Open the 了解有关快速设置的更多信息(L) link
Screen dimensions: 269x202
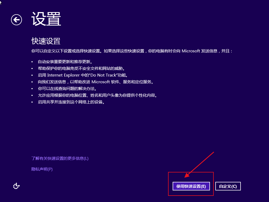tap(60, 158)
